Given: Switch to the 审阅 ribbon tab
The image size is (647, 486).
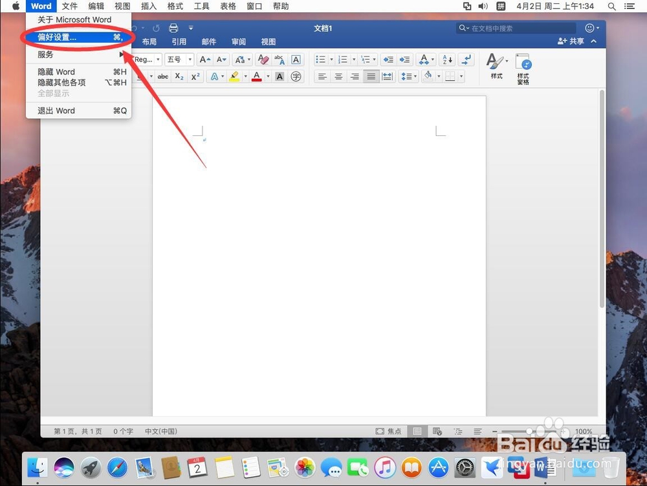Looking at the screenshot, I should pos(239,41).
